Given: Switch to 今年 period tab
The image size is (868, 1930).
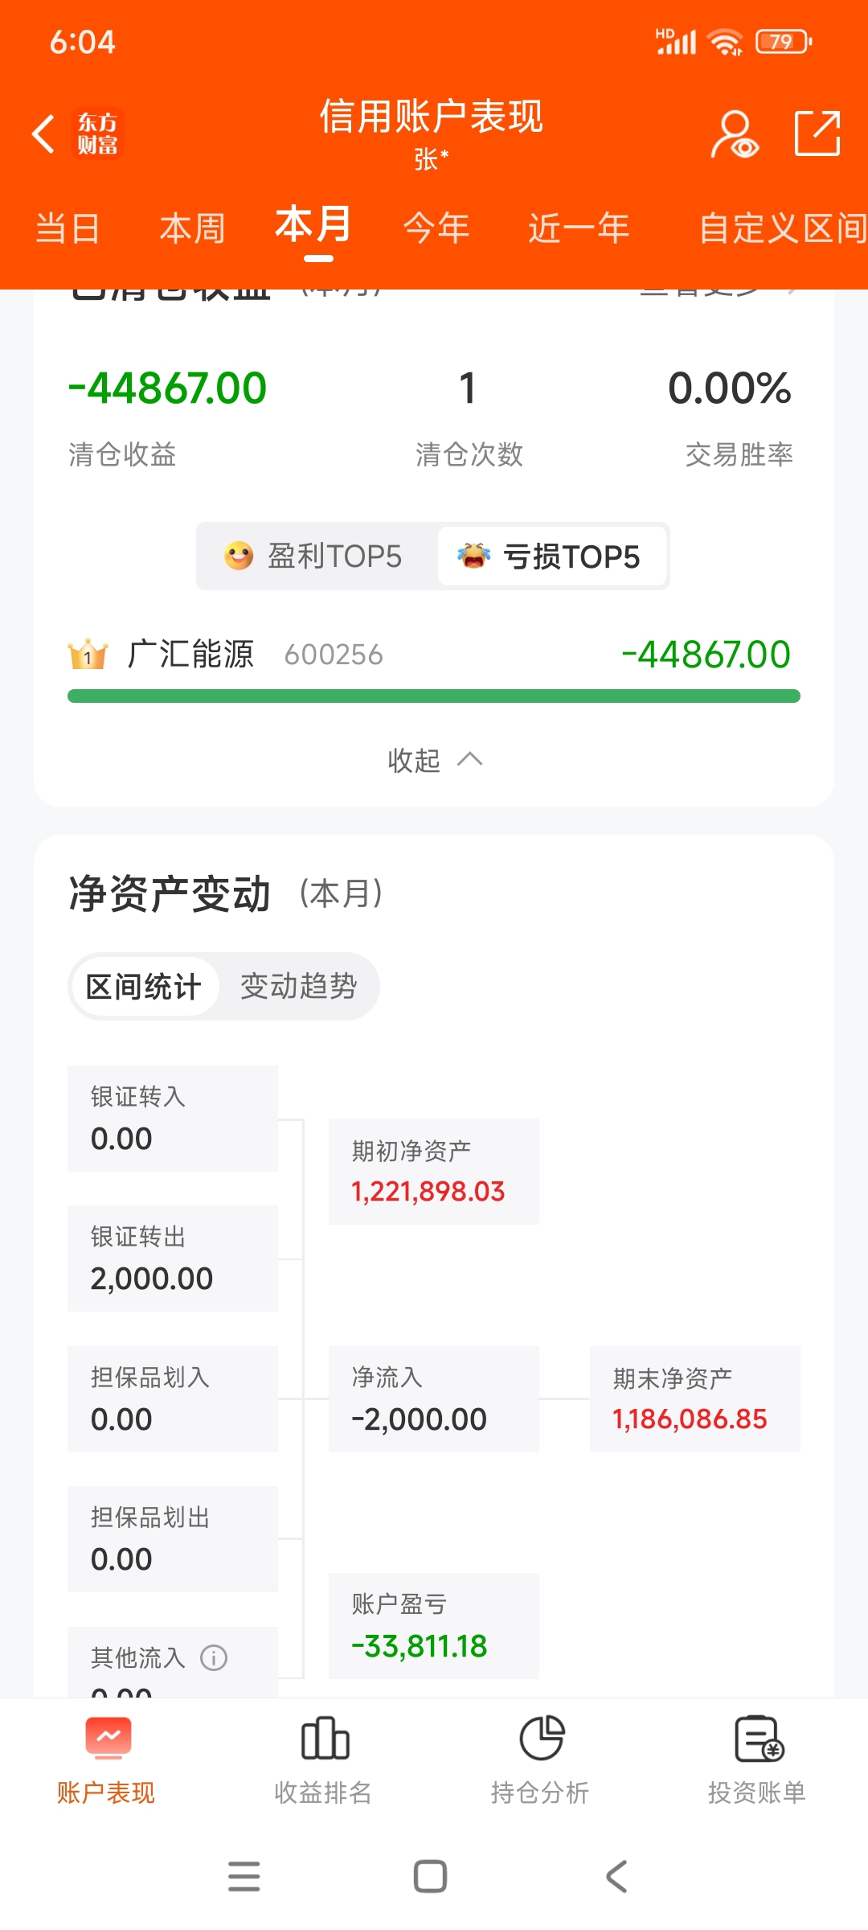Looking at the screenshot, I should tap(436, 228).
